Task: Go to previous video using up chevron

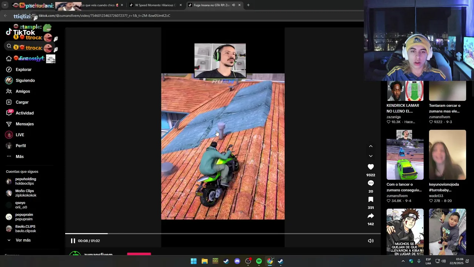Action: click(371, 146)
